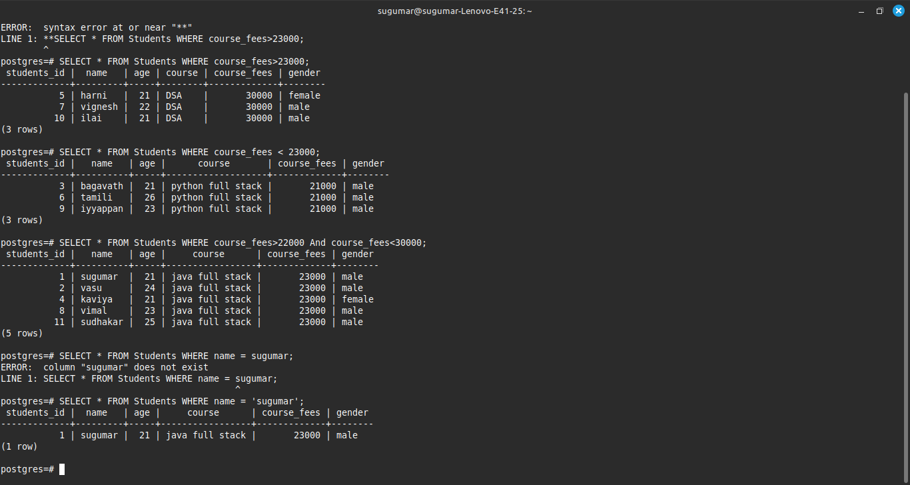Click the syntax error at or near "**" line
Screen dimensions: 910x485
pos(97,27)
